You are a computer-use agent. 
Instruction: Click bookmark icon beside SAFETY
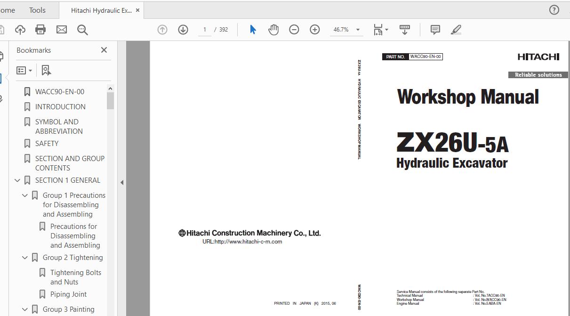pos(27,143)
